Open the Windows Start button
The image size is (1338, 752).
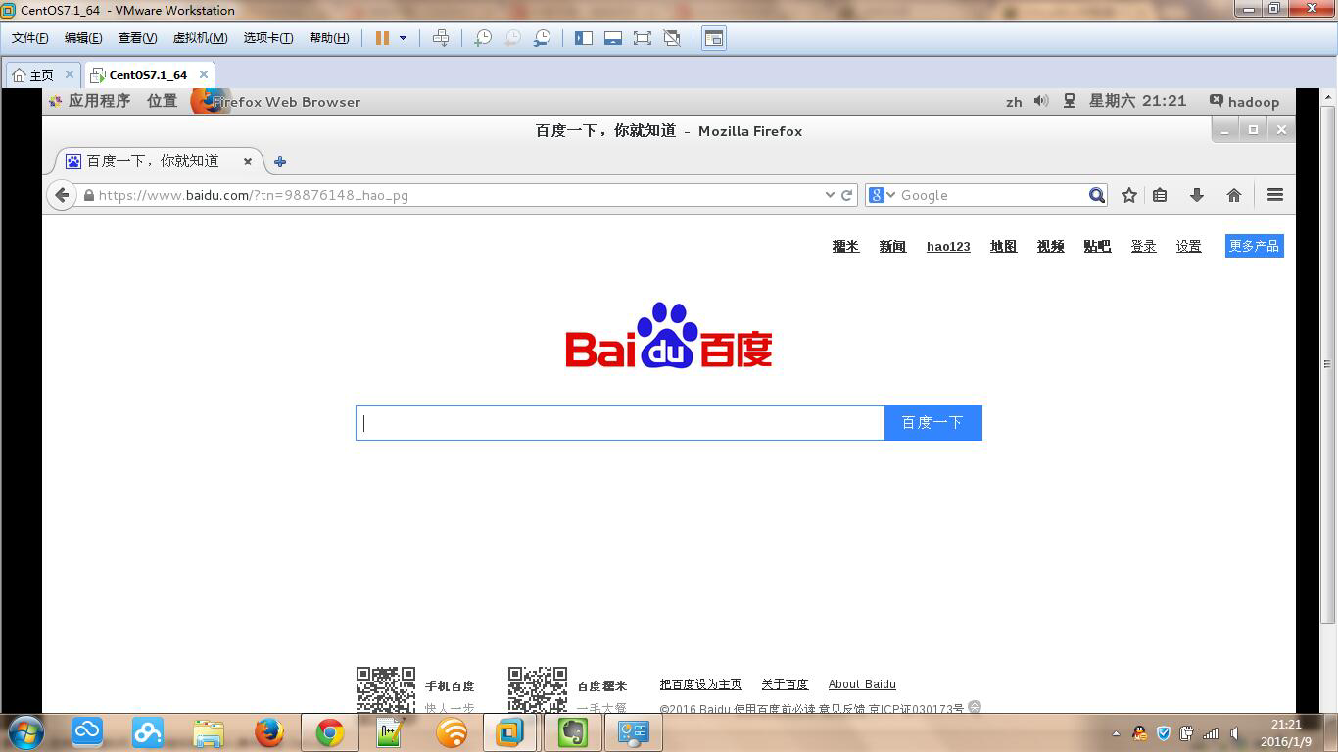pos(26,732)
